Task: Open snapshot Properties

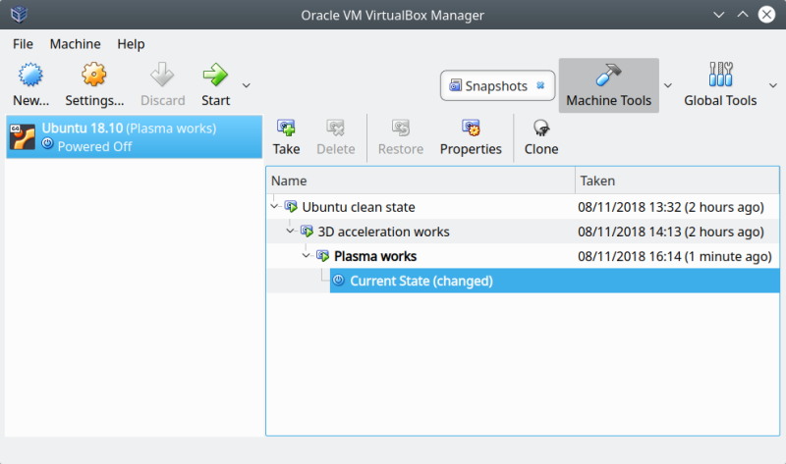Action: 471,129
